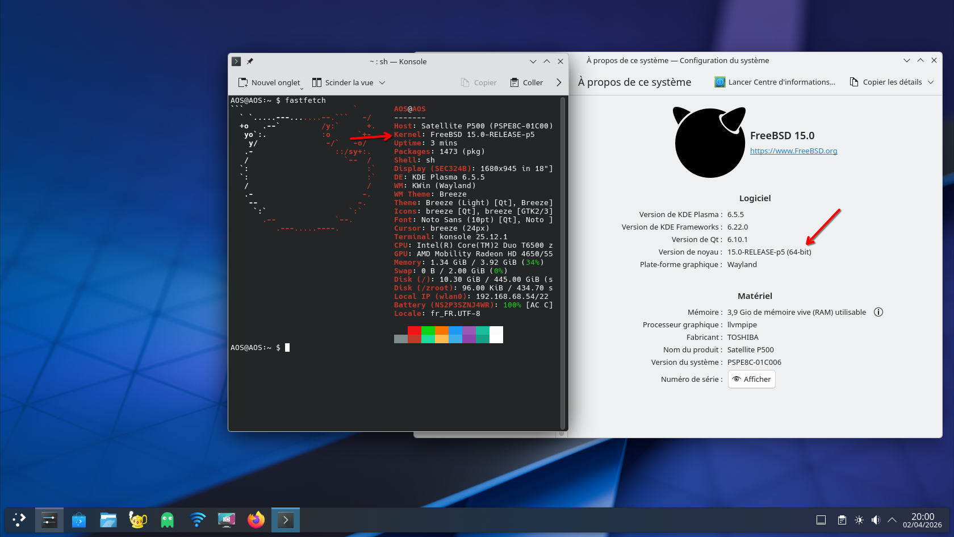Open the Wi-Fi network taskbar icon

pos(197,519)
